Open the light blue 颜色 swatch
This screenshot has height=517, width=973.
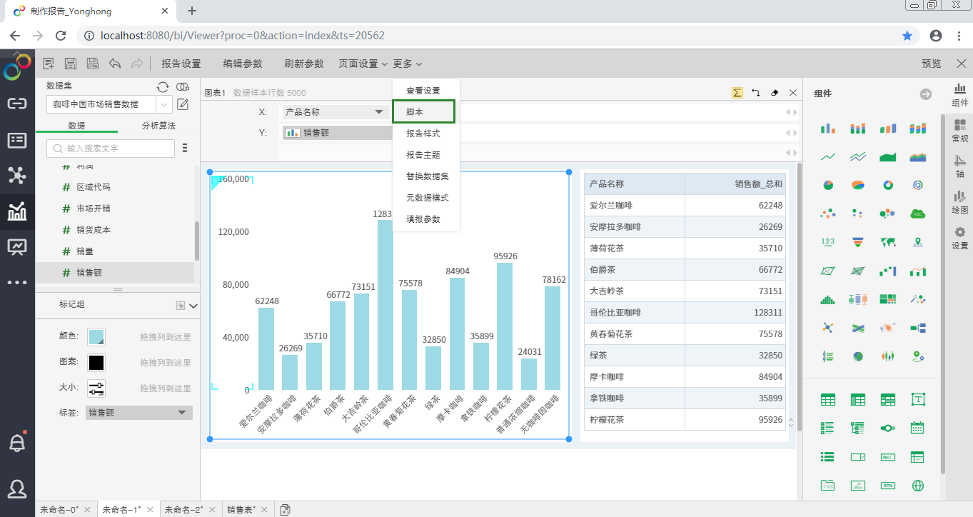(96, 336)
